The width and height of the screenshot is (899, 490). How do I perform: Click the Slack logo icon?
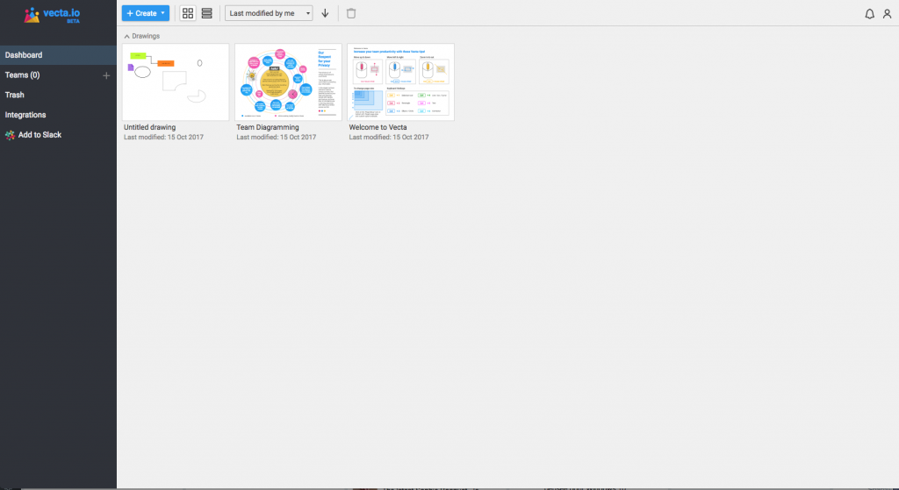point(10,135)
